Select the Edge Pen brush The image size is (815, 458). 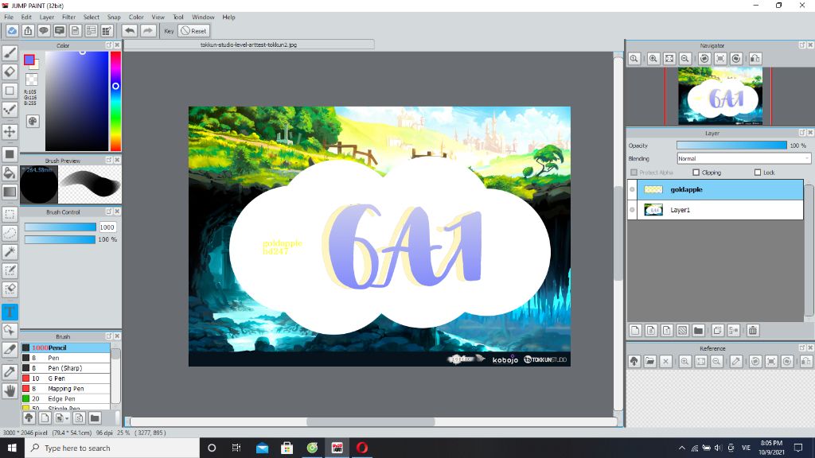[x=65, y=399]
